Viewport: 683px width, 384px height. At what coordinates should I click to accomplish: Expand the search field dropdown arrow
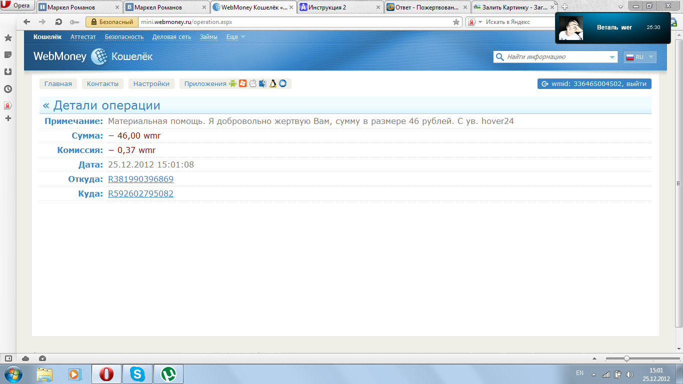[613, 57]
